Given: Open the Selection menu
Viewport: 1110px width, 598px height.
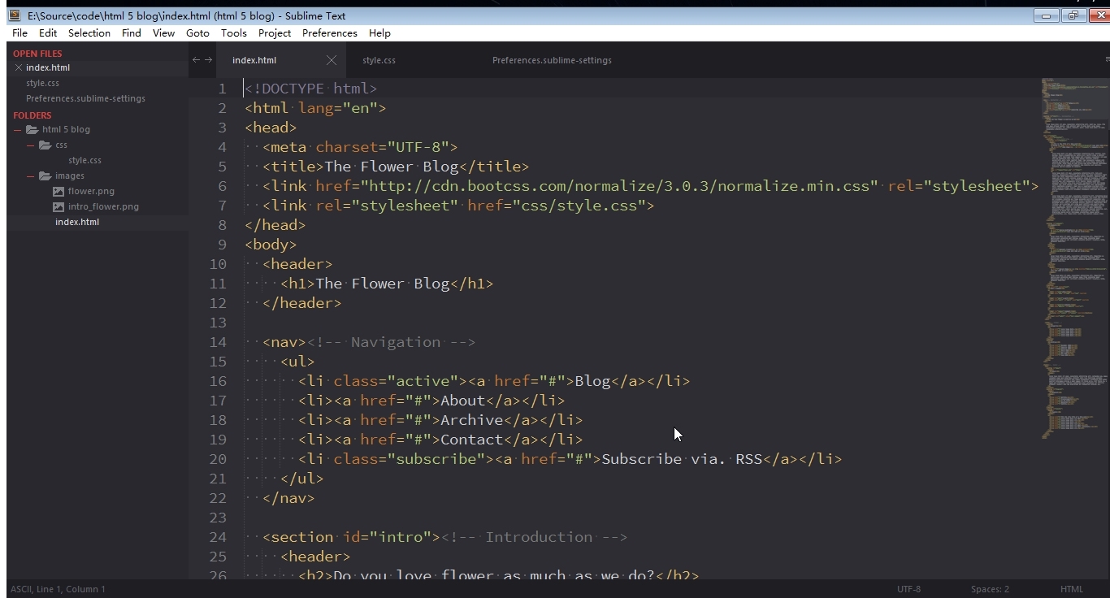Looking at the screenshot, I should coord(89,33).
